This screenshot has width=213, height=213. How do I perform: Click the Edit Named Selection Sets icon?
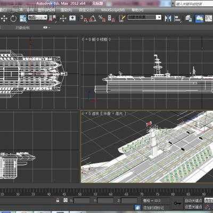coord(122,18)
